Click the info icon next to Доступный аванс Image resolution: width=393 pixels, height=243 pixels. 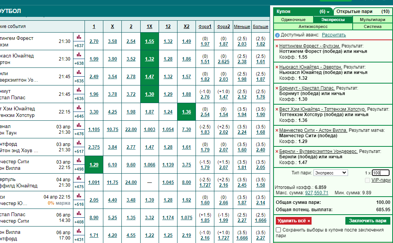pos(277,35)
